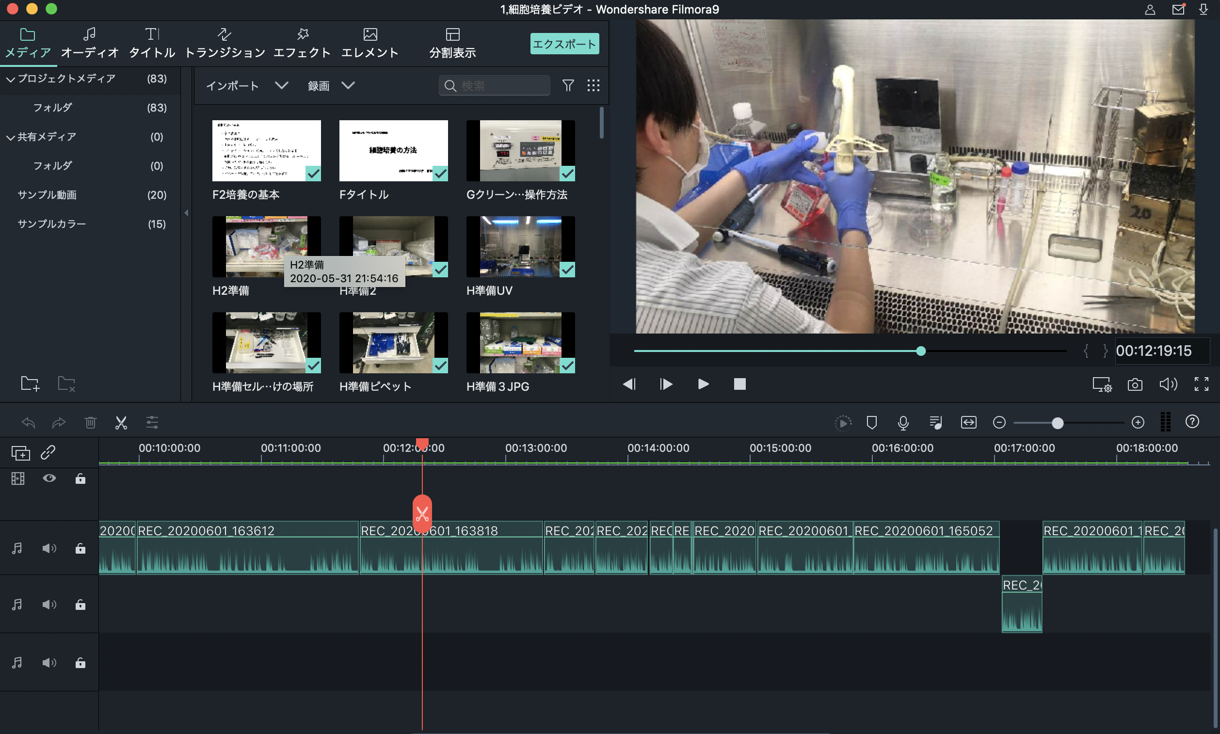Click the delete folder icon

pyautogui.click(x=66, y=383)
